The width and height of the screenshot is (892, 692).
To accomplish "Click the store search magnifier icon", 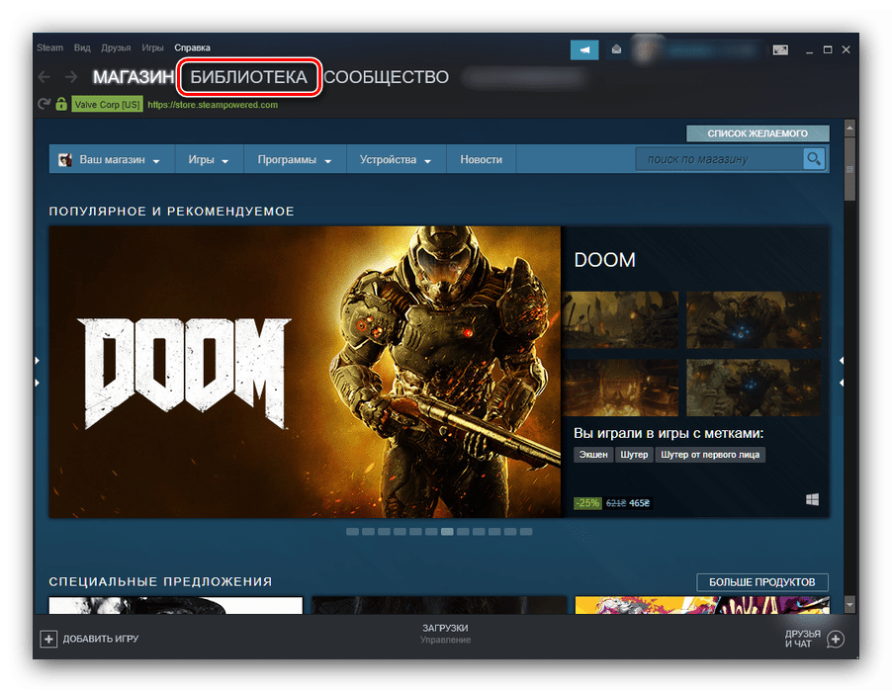I will [x=814, y=158].
